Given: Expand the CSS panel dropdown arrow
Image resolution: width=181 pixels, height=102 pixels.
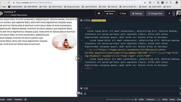Looking at the screenshot, I should pyautogui.click(x=180, y=88).
